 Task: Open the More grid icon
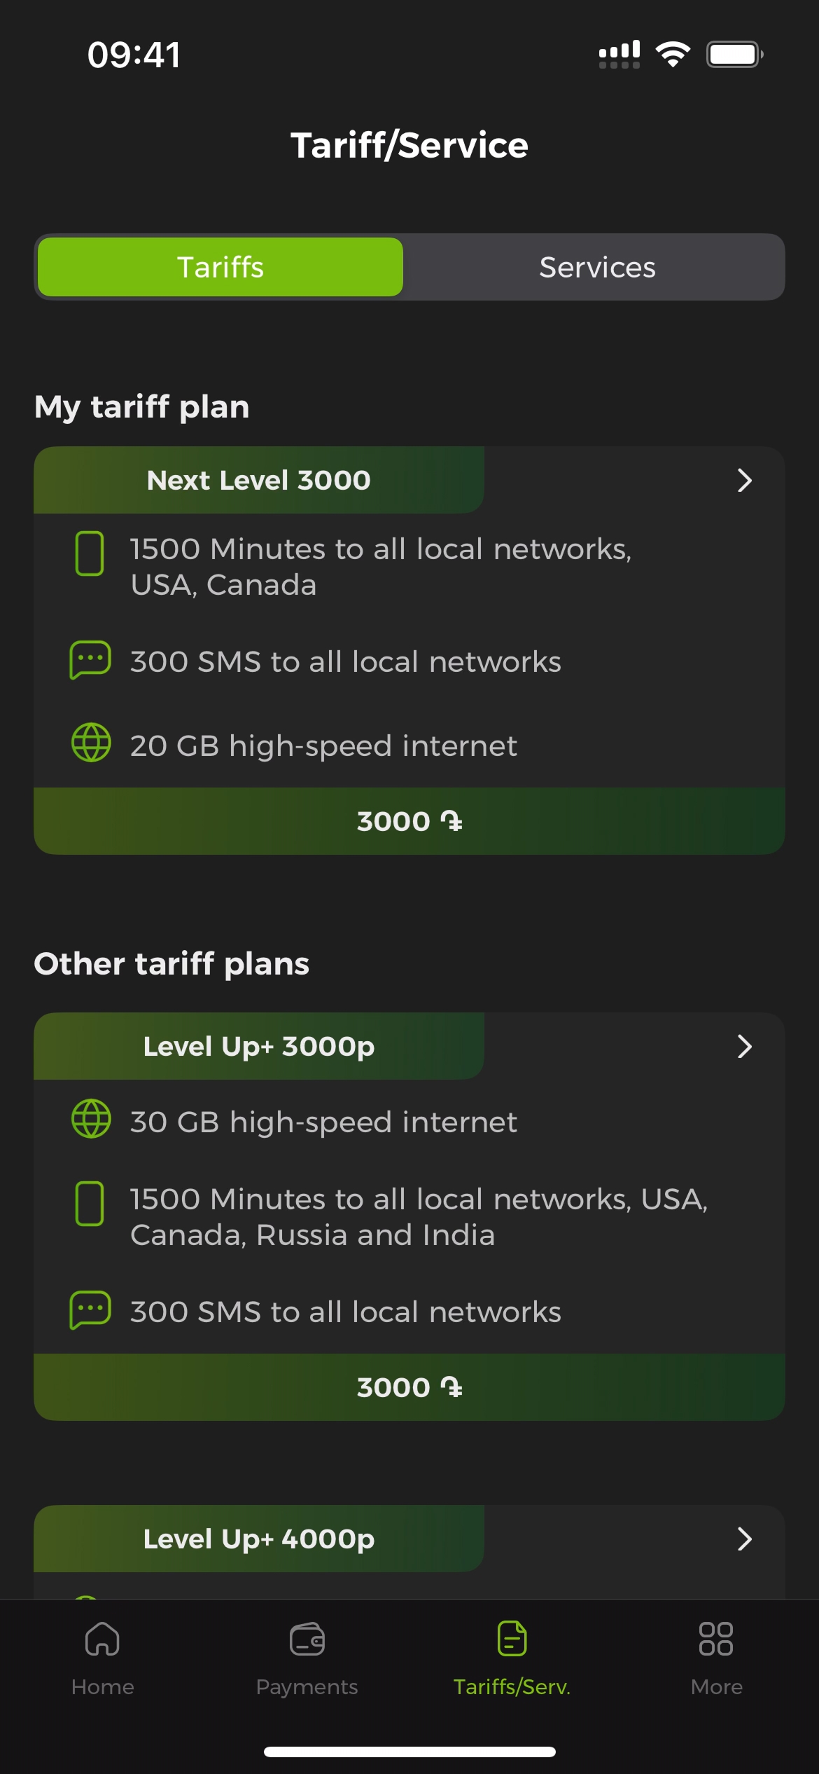point(716,1639)
